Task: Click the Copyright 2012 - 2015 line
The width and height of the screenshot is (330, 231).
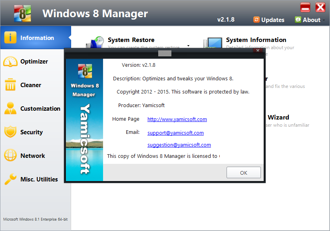Action: (183, 92)
